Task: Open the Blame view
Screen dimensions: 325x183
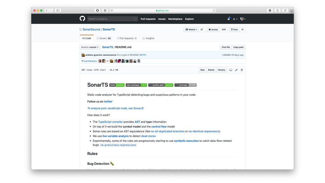Action: tap(211, 70)
